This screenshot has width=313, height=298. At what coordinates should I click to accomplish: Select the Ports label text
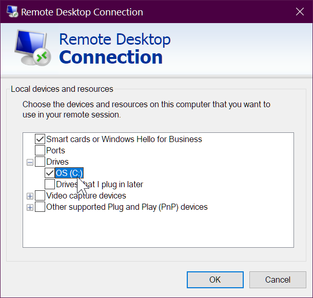tap(55, 150)
